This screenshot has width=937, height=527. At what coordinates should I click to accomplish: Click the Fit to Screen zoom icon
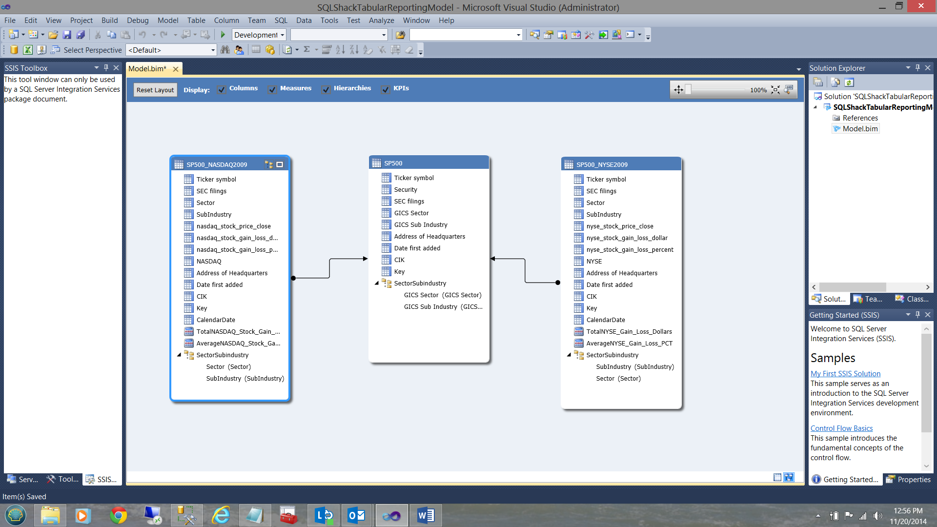coord(775,90)
